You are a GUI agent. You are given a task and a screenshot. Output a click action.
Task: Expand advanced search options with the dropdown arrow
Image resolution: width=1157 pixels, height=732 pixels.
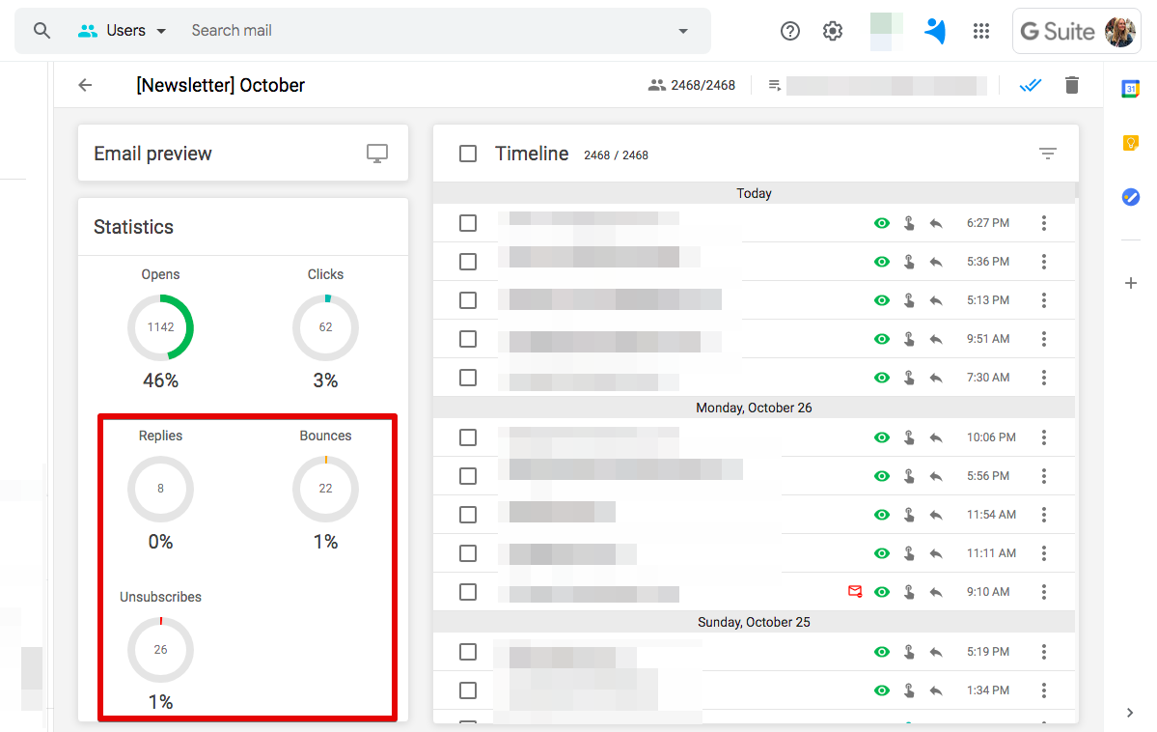[683, 30]
